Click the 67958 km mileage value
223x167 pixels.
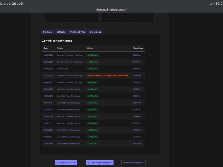click(x=137, y=96)
